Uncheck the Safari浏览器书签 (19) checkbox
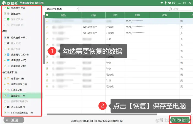 click(5, 112)
